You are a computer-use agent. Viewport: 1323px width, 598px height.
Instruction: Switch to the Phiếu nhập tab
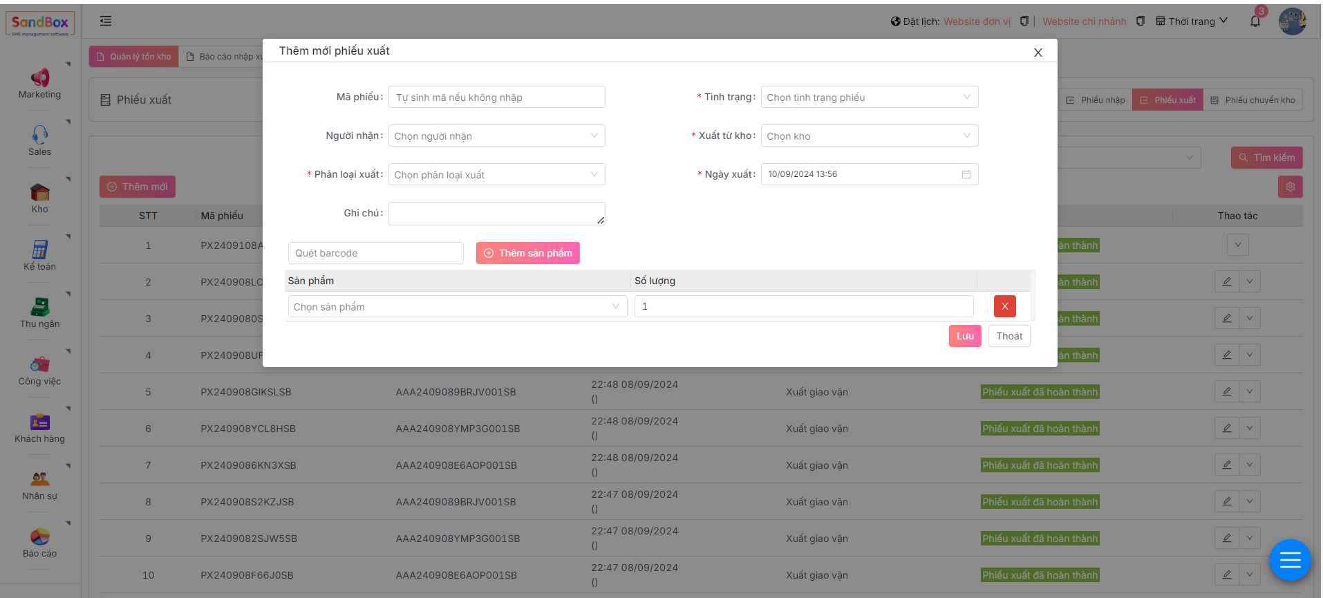1096,100
